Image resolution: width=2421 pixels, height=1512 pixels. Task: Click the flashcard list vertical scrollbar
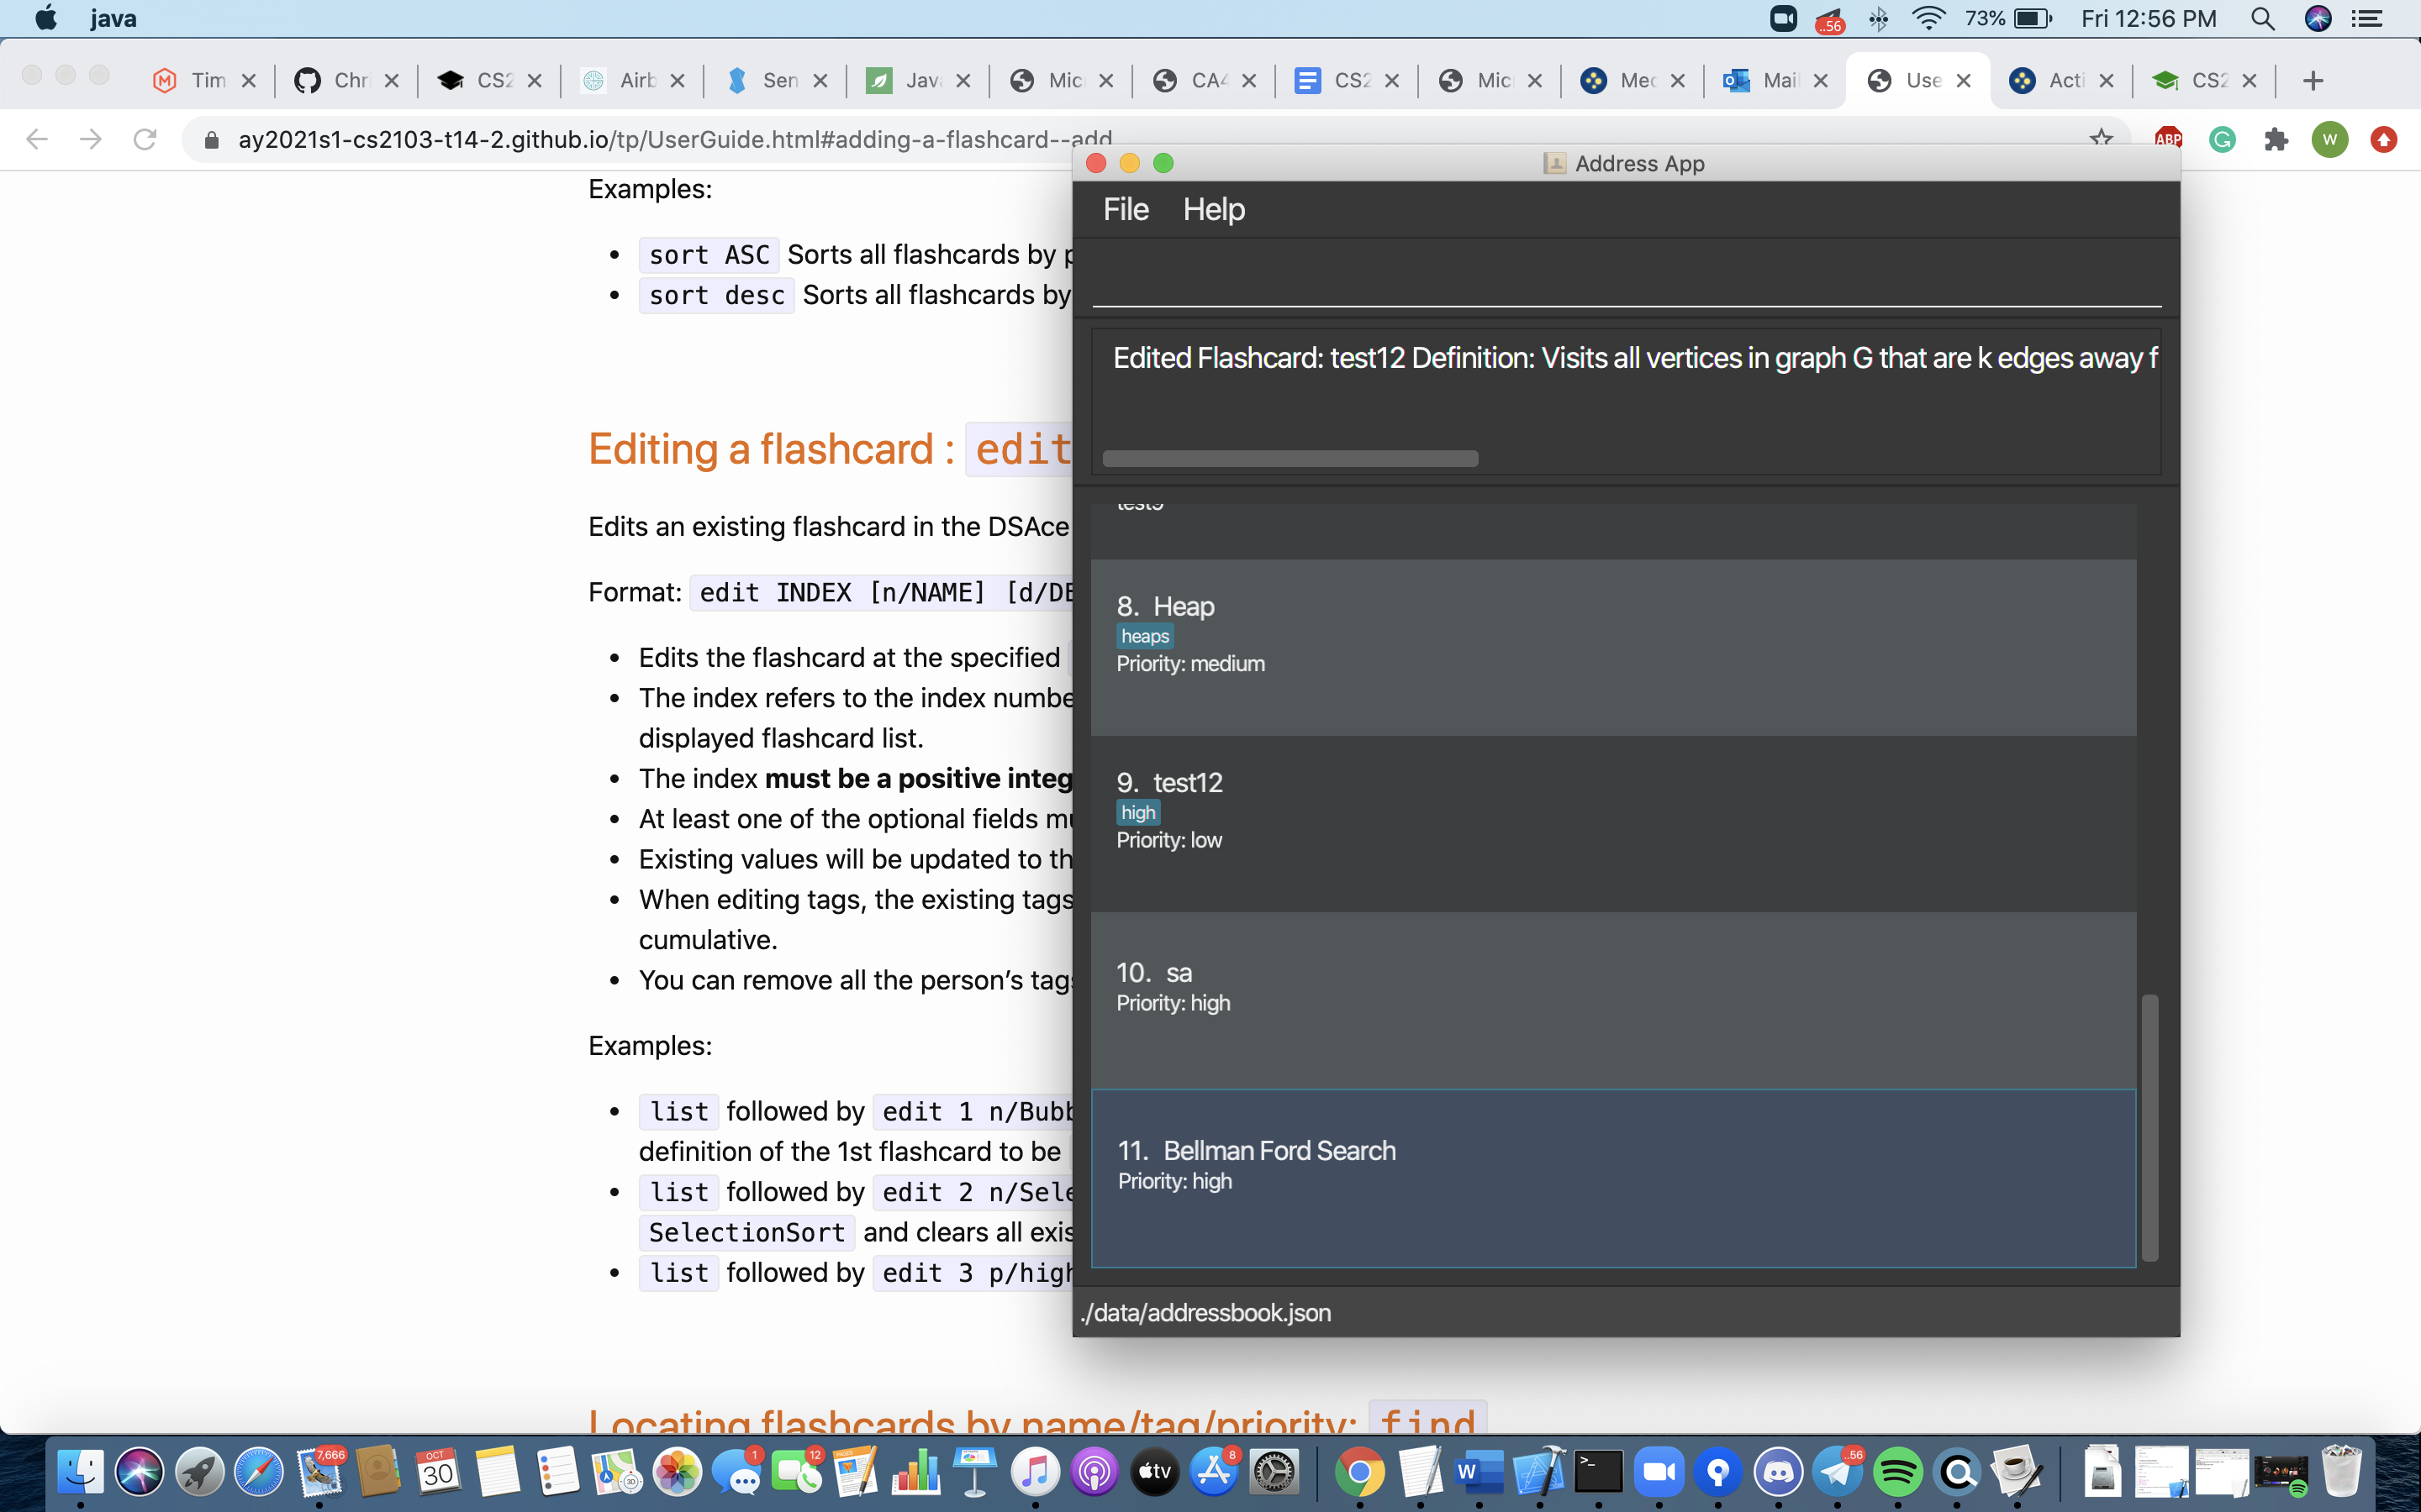2149,1127
